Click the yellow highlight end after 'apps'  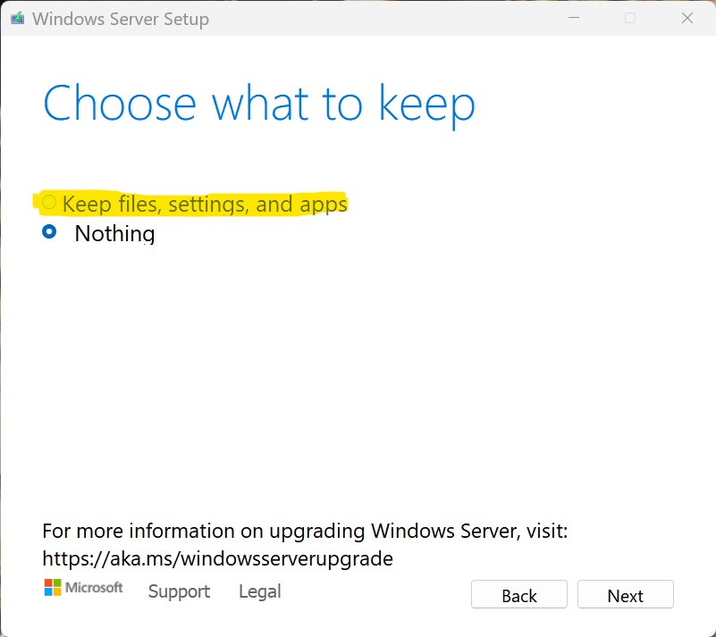345,204
